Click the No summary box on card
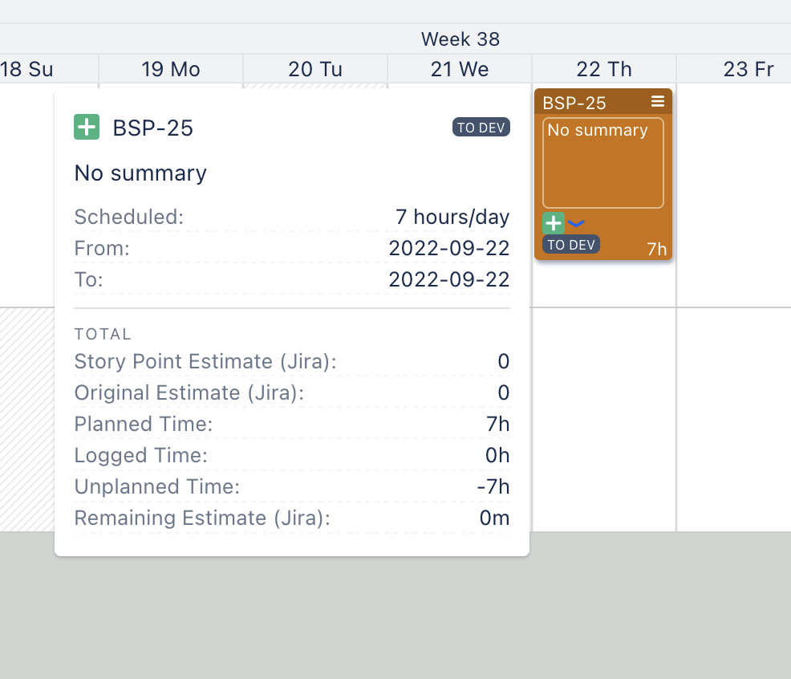Screen dimensions: 791x679 (x=603, y=163)
